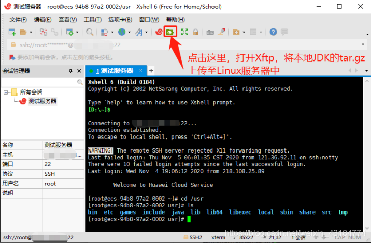Expand the Open session dropdown arrow

[31, 32]
